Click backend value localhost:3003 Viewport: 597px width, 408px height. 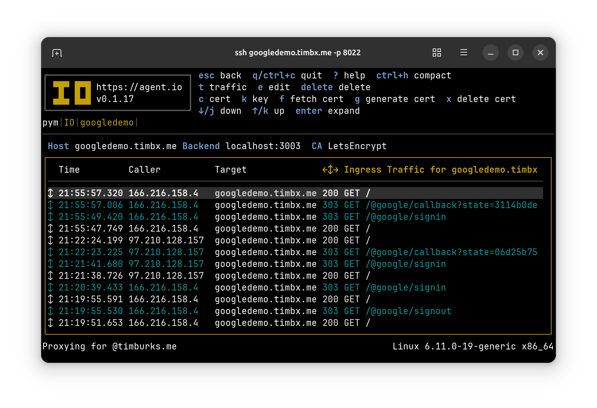pos(263,146)
